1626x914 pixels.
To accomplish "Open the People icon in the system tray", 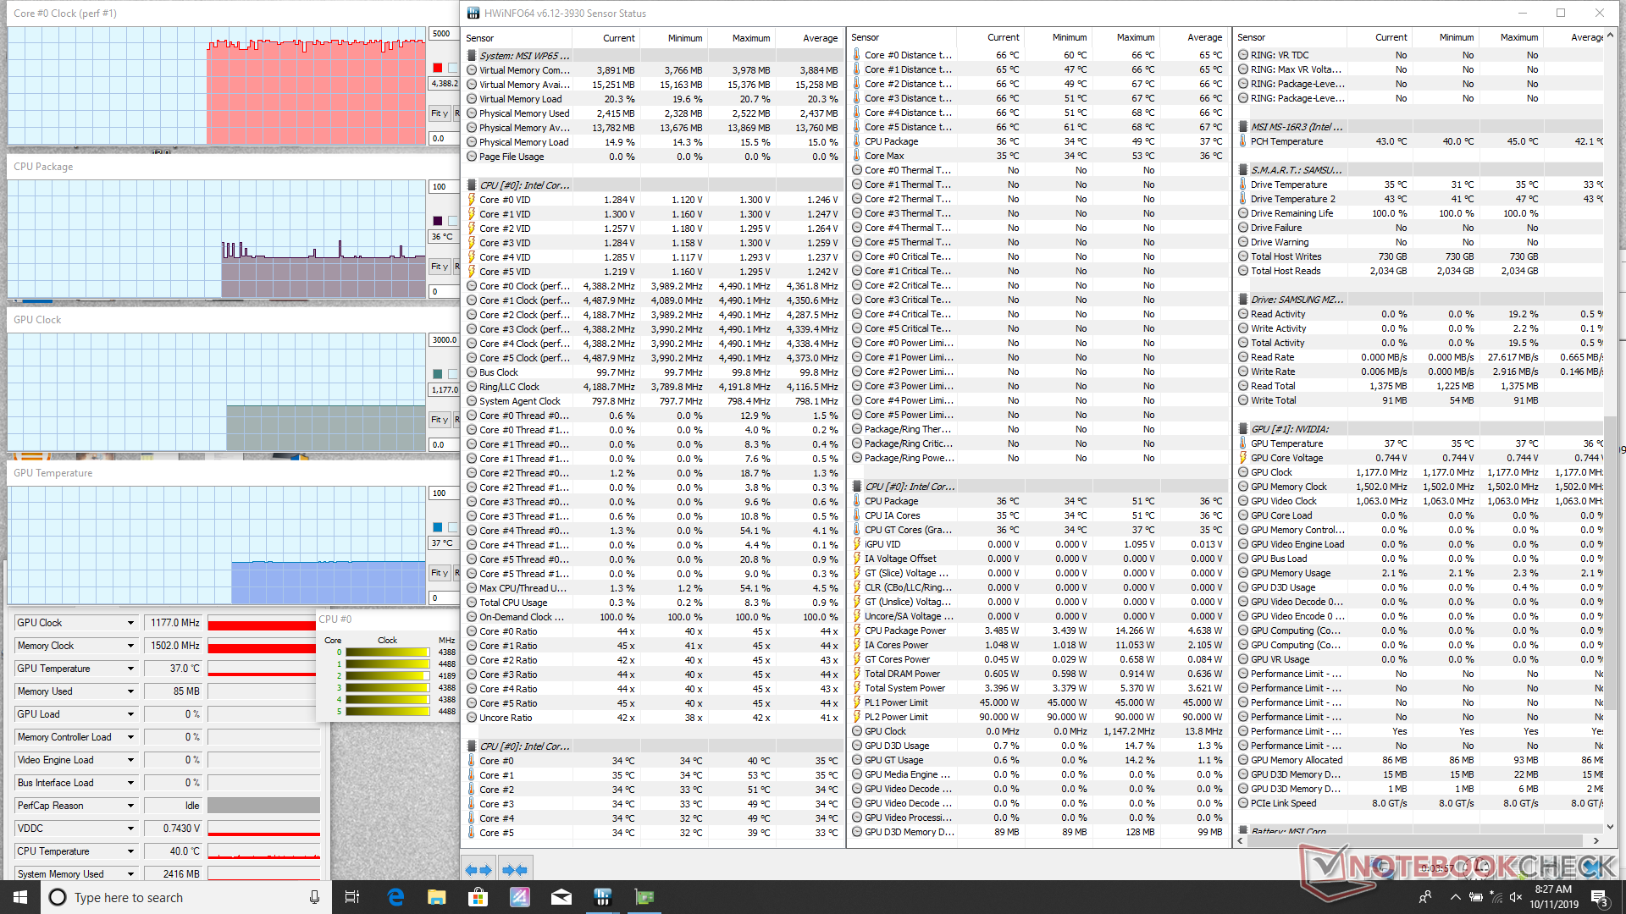I will tap(1425, 897).
